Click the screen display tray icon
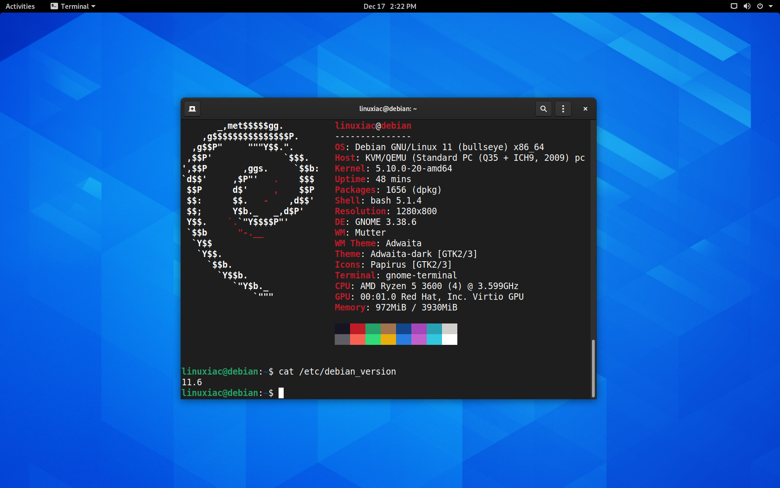This screenshot has width=780, height=488. coord(734,6)
